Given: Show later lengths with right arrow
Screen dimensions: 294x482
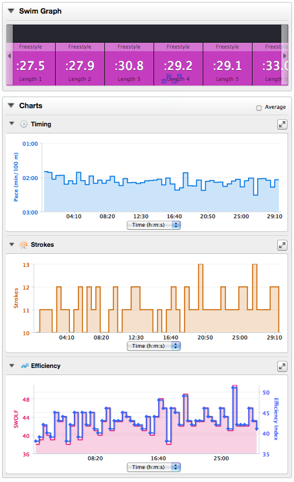Looking at the screenshot, I should click(285, 56).
